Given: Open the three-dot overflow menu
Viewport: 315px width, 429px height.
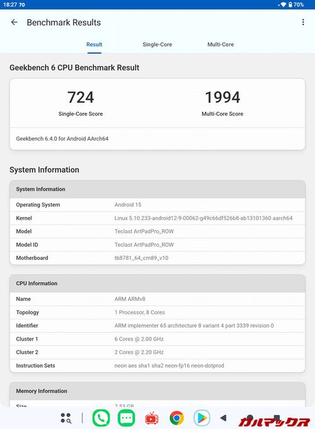Looking at the screenshot, I should pyautogui.click(x=303, y=22).
